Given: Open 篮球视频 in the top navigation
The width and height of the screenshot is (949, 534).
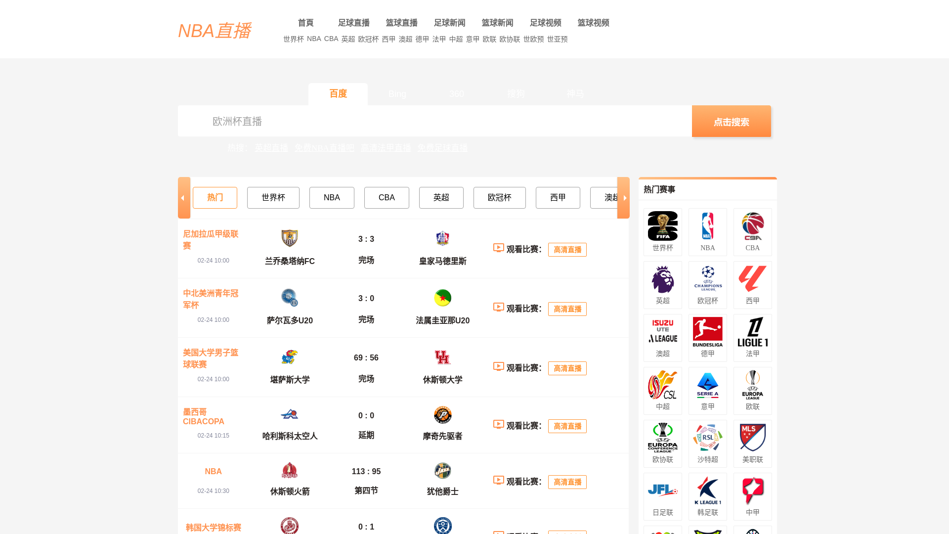Looking at the screenshot, I should pos(593,23).
